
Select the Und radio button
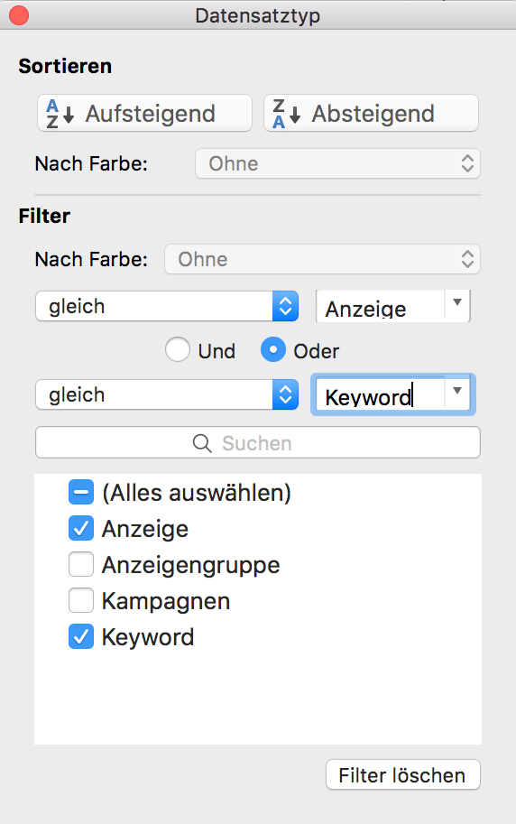178,350
